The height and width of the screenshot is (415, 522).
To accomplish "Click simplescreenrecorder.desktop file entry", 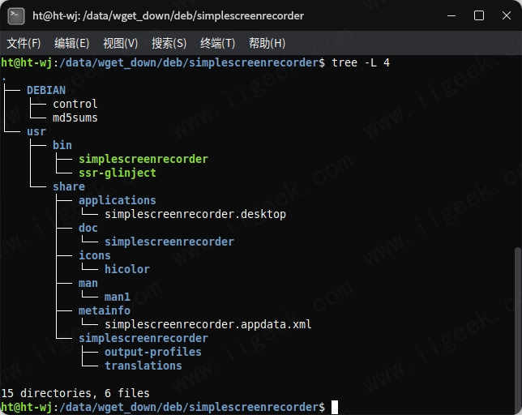I will click(x=195, y=214).
